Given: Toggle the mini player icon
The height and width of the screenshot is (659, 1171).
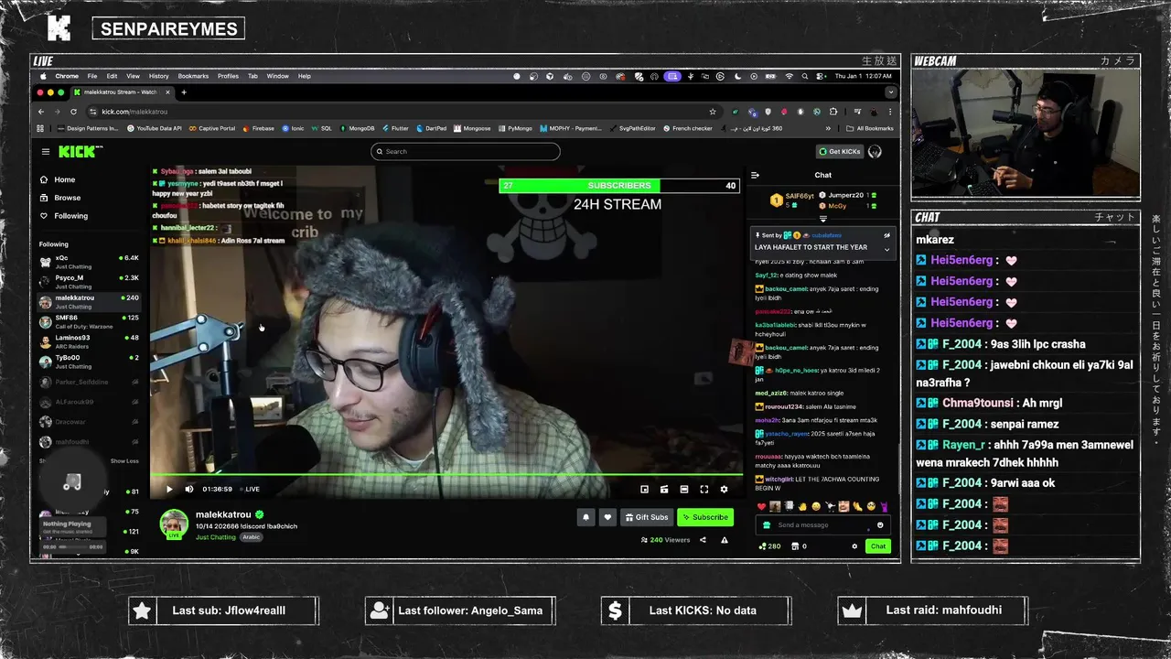Looking at the screenshot, I should [644, 490].
